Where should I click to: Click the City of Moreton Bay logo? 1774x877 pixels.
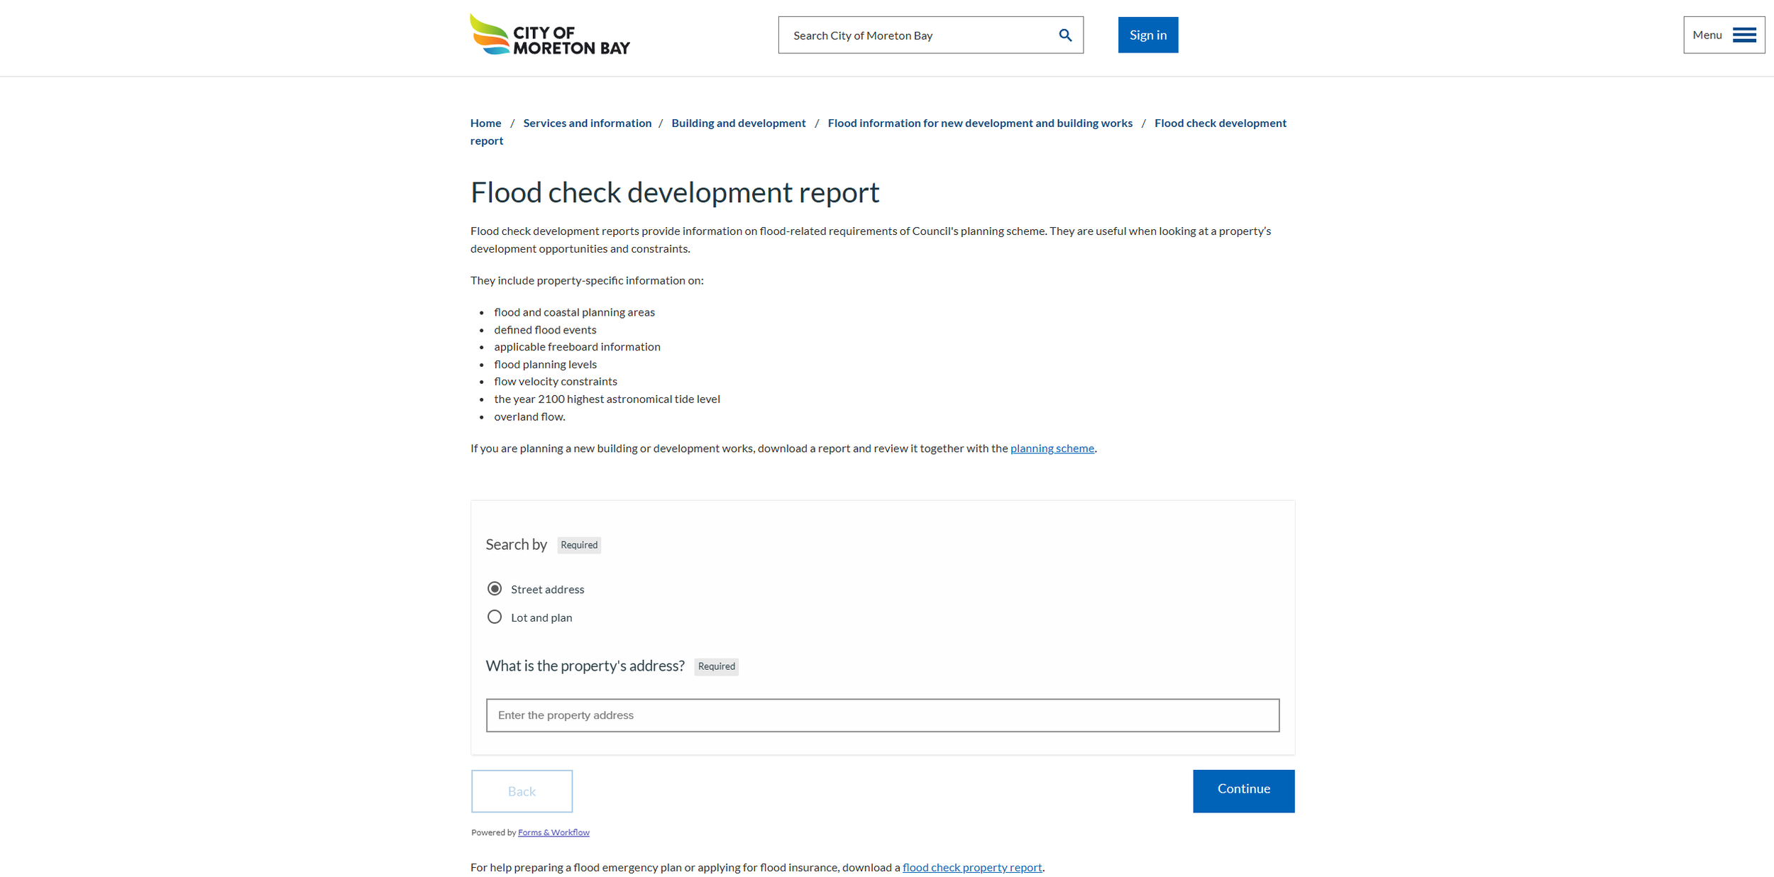coord(550,35)
